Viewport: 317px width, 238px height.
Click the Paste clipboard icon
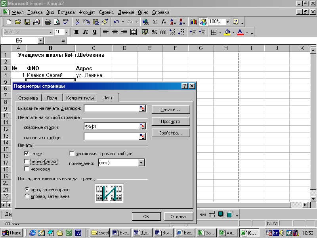click(x=96, y=22)
